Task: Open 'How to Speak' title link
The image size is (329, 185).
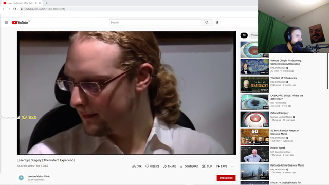Action: click(x=278, y=148)
